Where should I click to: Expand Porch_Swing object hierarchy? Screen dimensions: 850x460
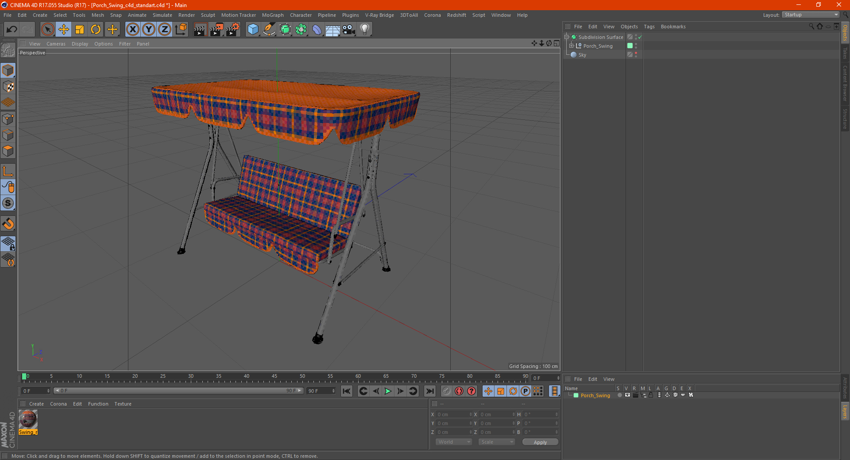pyautogui.click(x=572, y=46)
